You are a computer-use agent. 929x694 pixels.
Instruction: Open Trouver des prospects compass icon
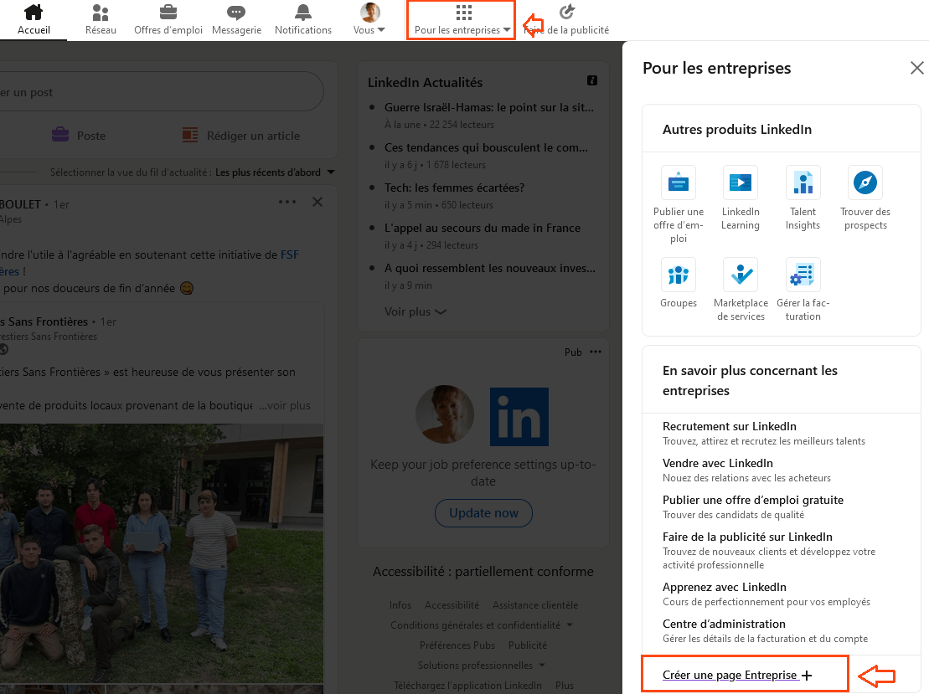tap(865, 182)
